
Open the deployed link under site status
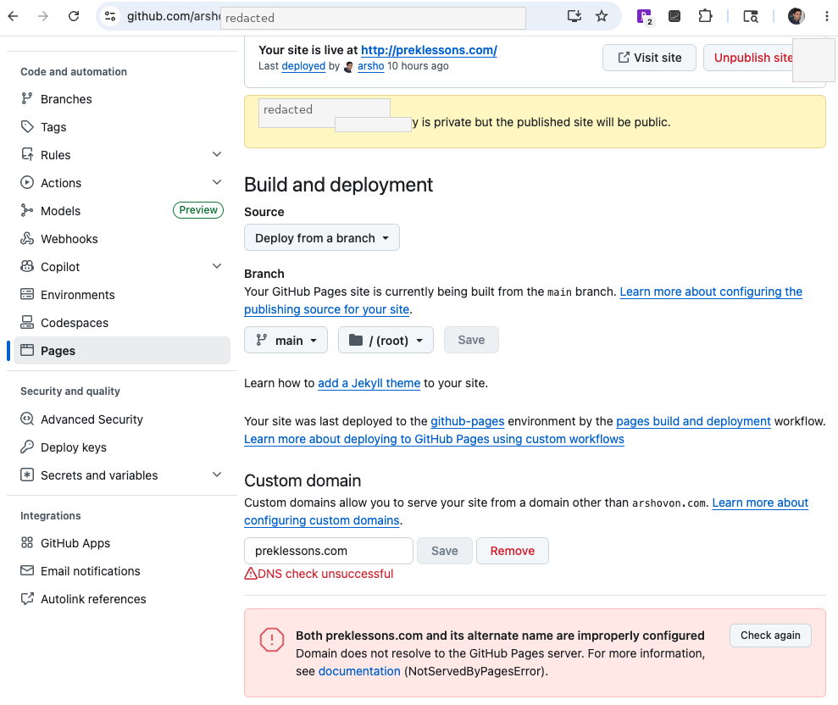303,66
